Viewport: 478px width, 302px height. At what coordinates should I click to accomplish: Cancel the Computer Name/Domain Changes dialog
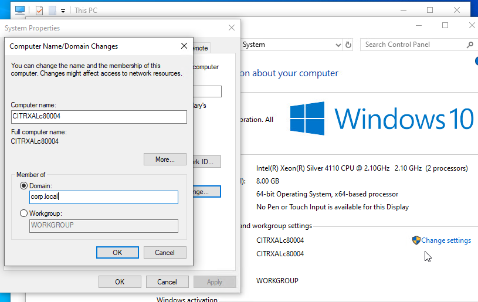click(165, 252)
